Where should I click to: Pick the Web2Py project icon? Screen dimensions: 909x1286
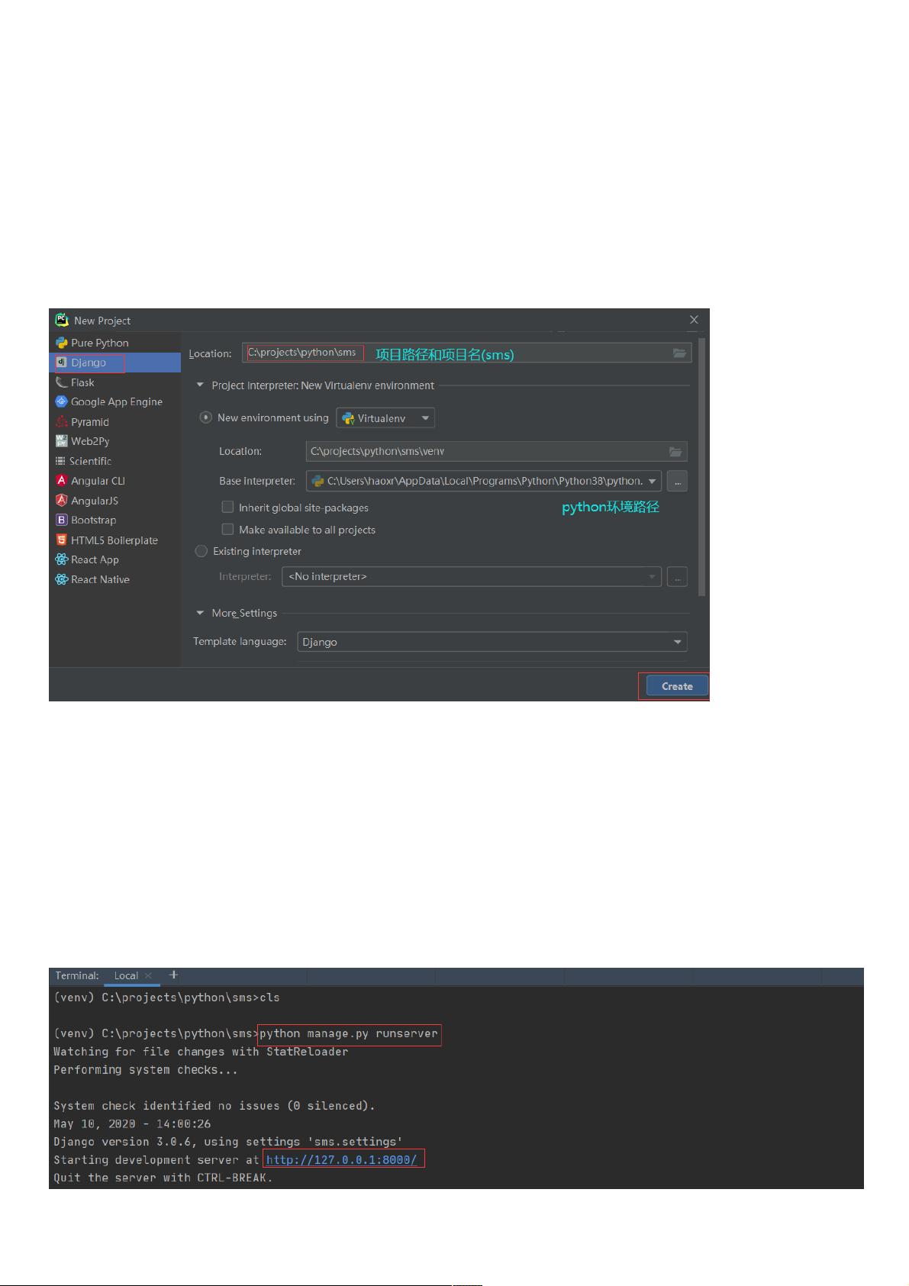click(x=62, y=441)
